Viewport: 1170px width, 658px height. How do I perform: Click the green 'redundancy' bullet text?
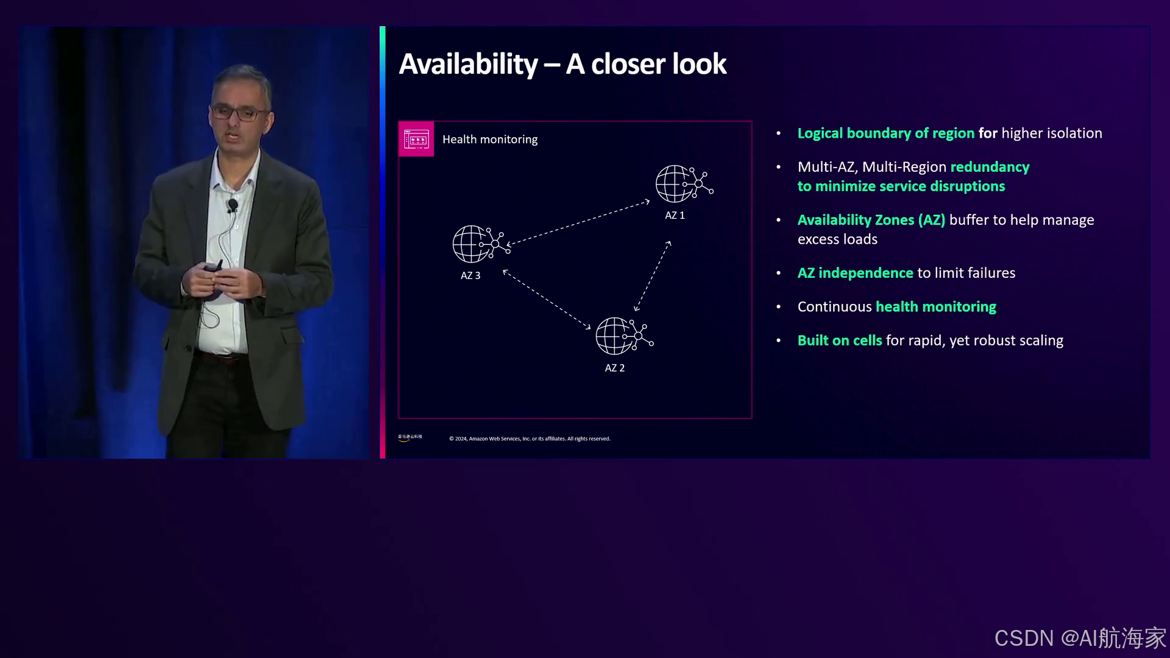pos(989,167)
